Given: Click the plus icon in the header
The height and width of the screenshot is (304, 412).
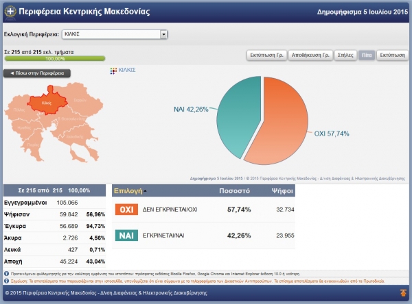Looking at the screenshot, I should [10, 12].
